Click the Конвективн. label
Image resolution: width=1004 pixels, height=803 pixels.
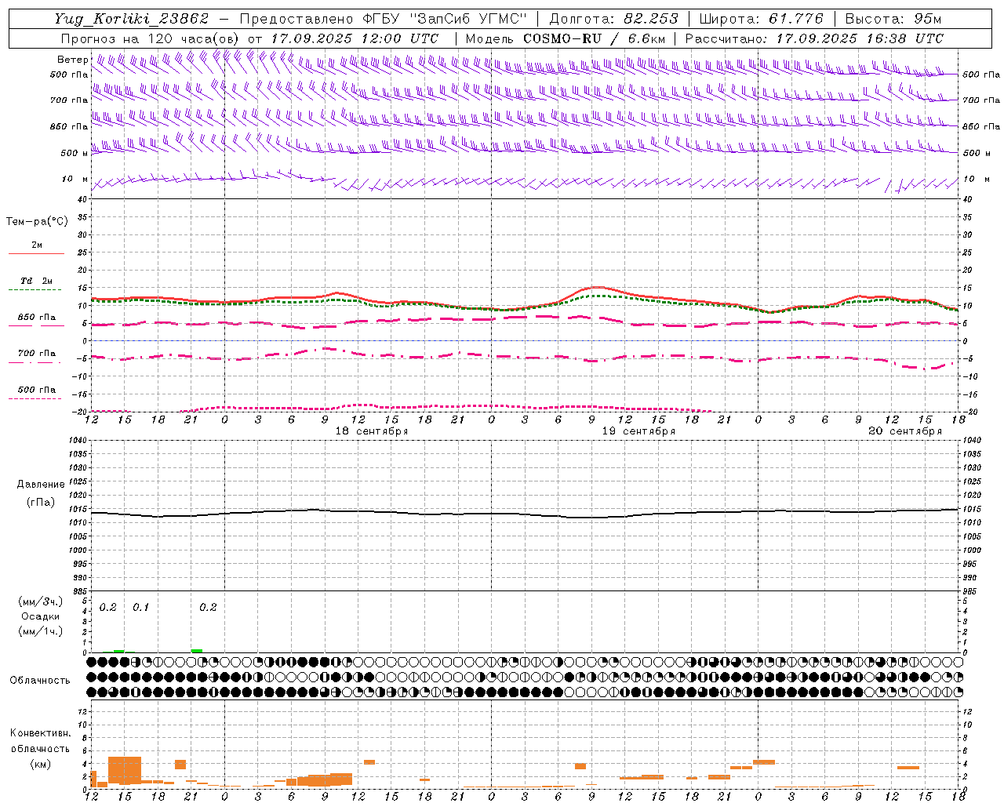41,733
